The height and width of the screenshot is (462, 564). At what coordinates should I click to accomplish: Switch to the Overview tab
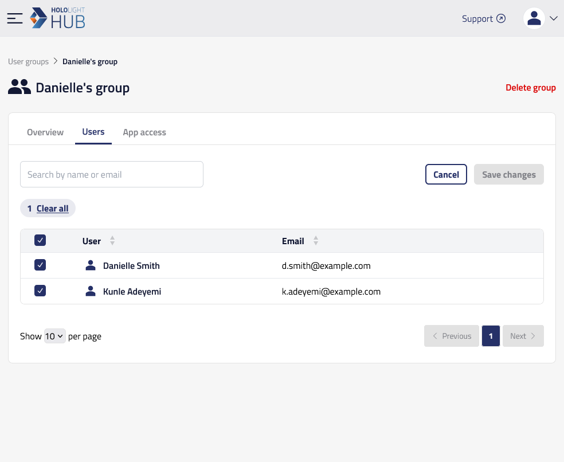[45, 132]
